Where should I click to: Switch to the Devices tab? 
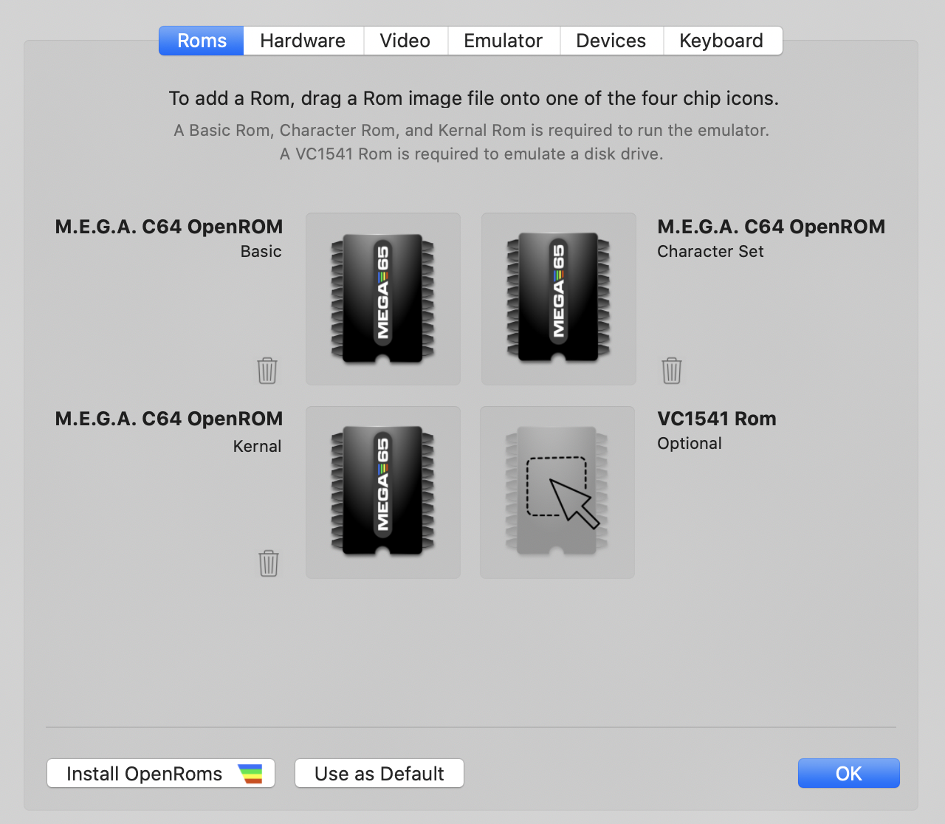click(x=611, y=41)
